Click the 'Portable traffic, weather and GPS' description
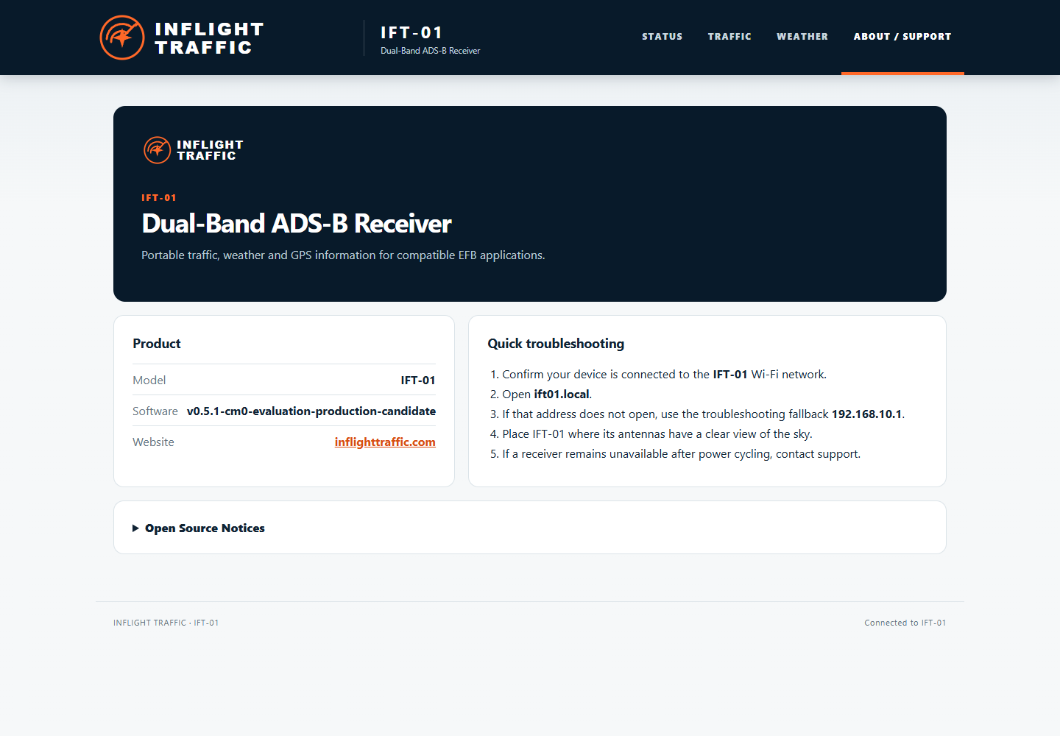Screen dimensions: 1060x736 (x=343, y=255)
